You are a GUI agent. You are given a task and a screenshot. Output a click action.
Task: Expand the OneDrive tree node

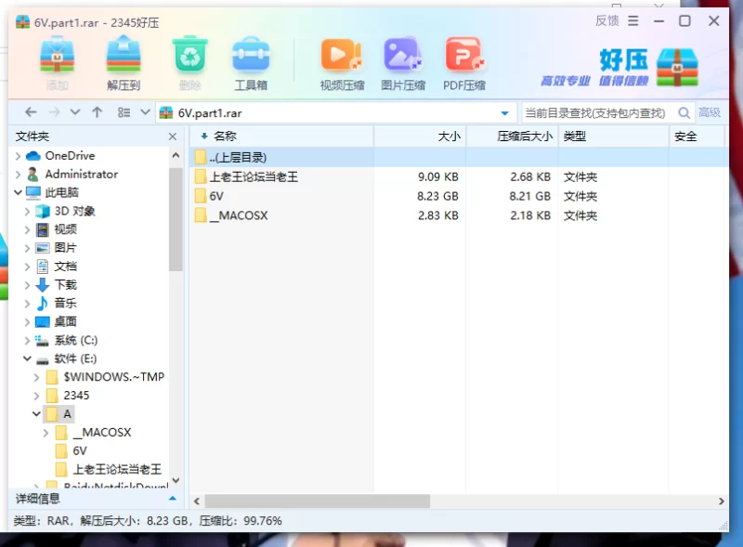pyautogui.click(x=18, y=156)
